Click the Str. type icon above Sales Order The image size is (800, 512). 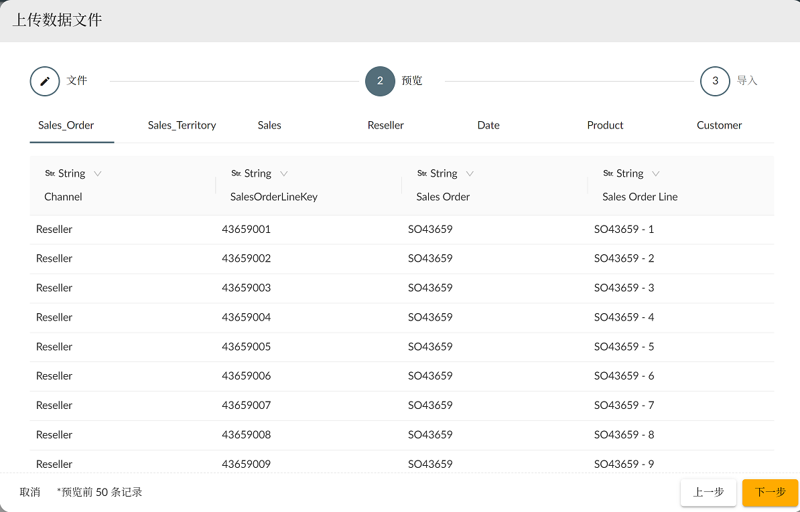[422, 173]
